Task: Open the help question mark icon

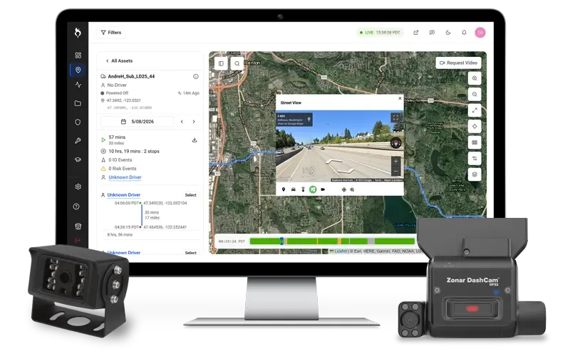Action: pyautogui.click(x=76, y=206)
